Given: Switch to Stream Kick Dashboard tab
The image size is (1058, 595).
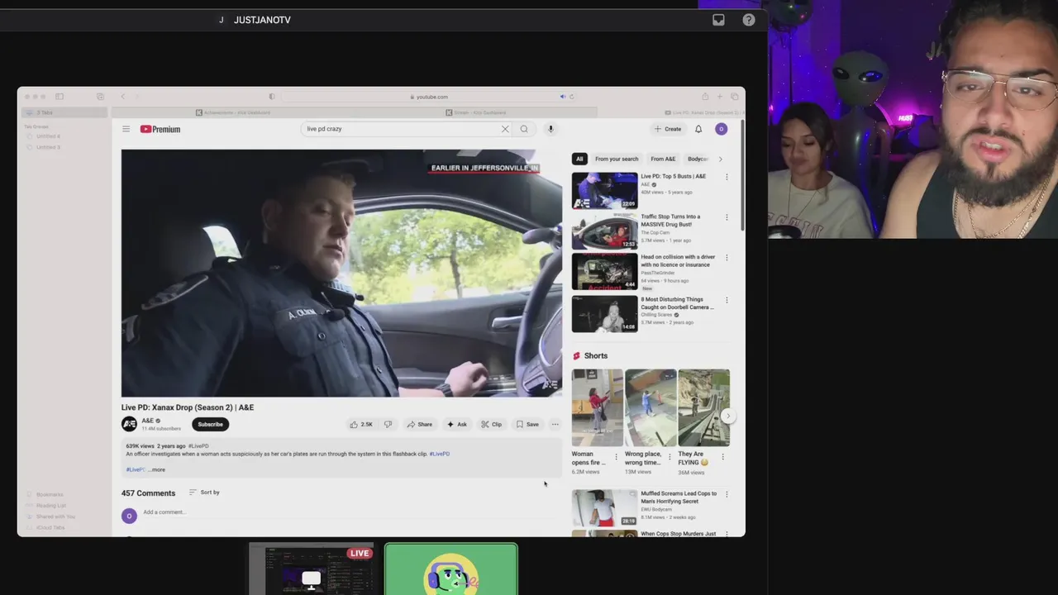Looking at the screenshot, I should [x=476, y=112].
